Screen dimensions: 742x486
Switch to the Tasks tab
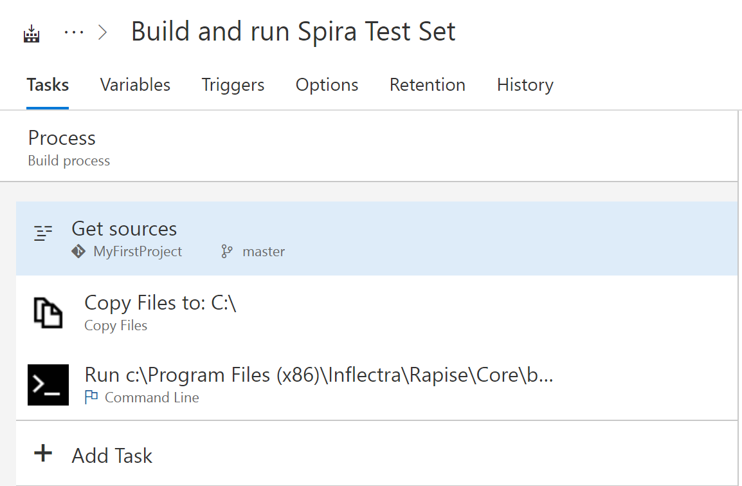[48, 85]
